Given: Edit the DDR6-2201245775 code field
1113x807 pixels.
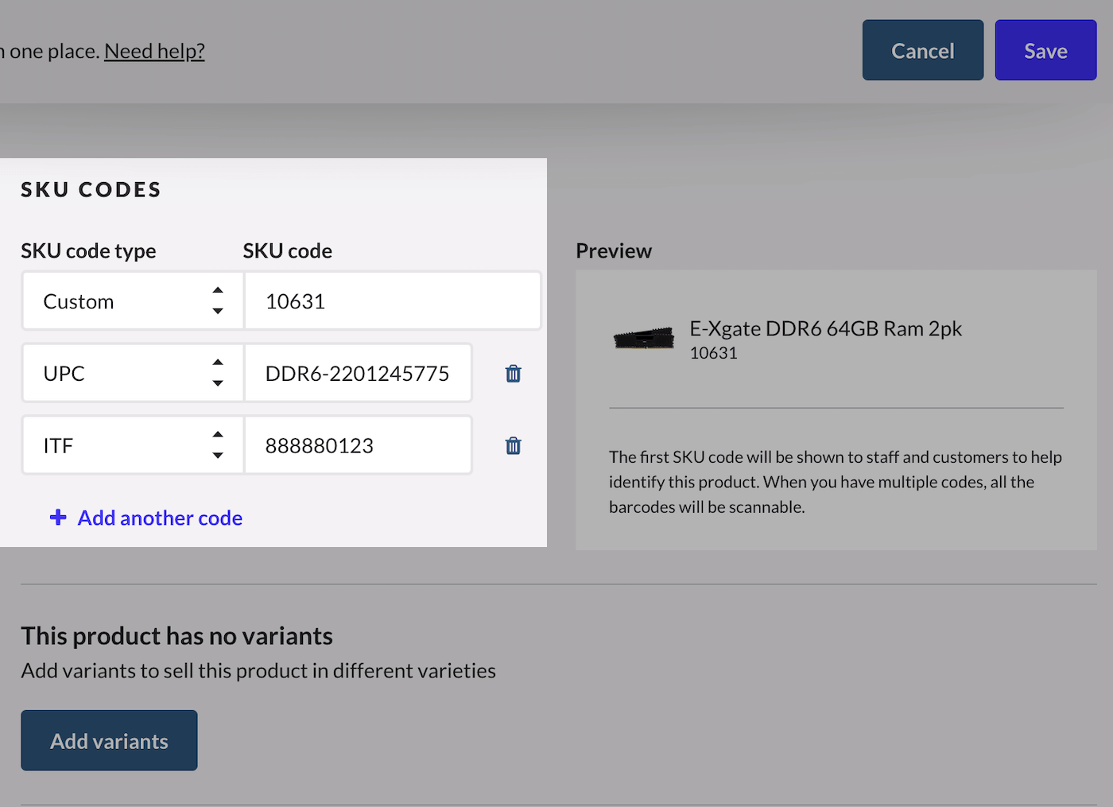Looking at the screenshot, I should [358, 373].
